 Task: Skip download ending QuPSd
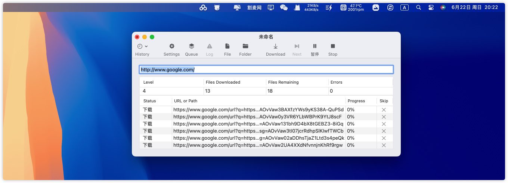pyautogui.click(x=384, y=110)
